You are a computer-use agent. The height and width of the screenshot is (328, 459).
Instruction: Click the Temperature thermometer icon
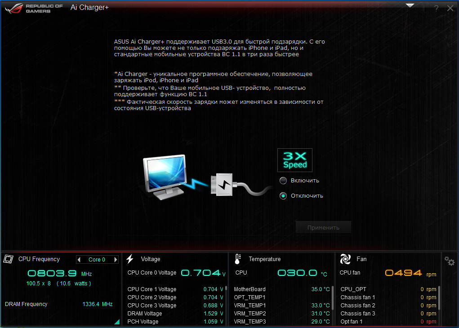pos(238,259)
